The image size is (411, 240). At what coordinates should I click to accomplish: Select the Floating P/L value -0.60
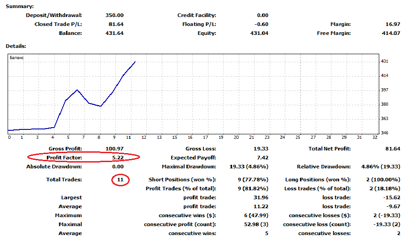pyautogui.click(x=261, y=24)
